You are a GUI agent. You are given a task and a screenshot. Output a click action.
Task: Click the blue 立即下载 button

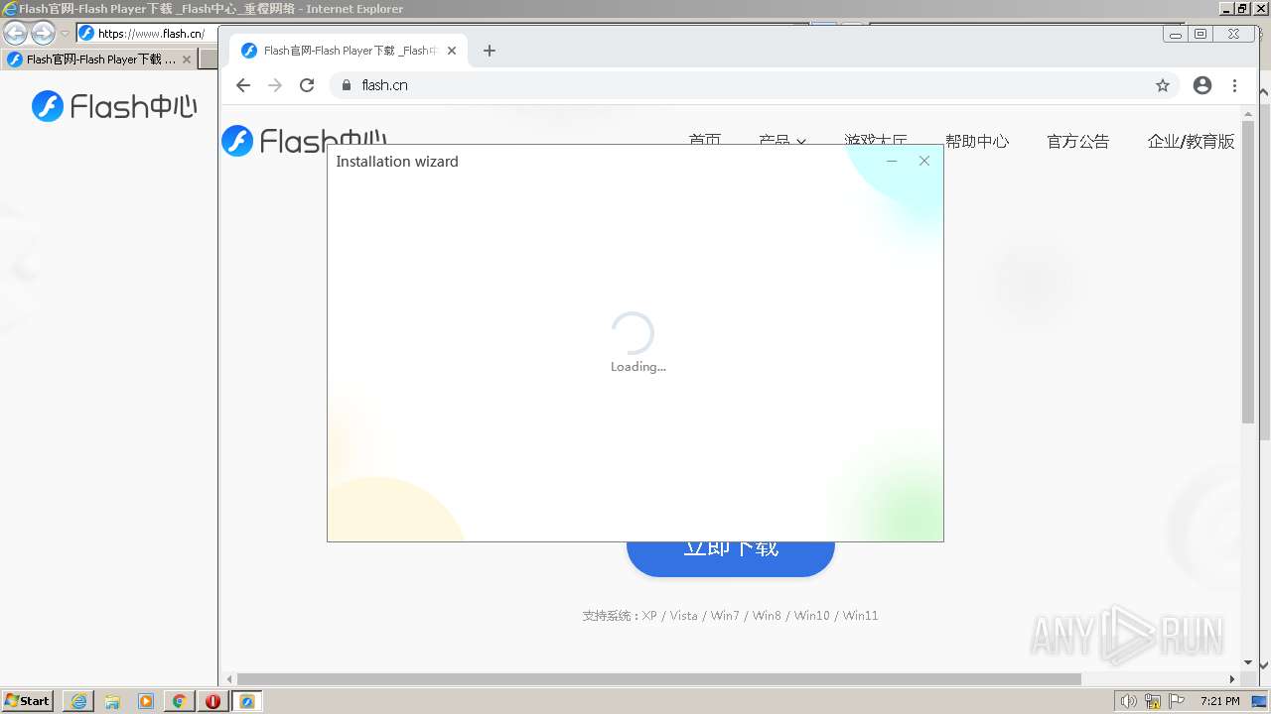pyautogui.click(x=731, y=558)
